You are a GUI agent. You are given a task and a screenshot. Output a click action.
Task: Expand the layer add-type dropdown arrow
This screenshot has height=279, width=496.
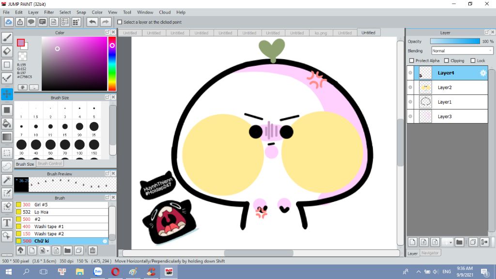451,242
